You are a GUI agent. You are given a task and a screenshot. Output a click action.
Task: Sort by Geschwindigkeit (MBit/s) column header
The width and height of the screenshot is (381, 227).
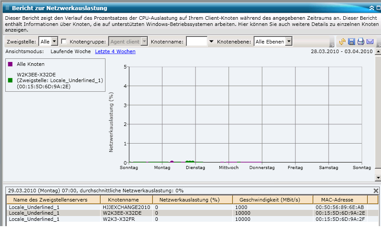point(273,200)
